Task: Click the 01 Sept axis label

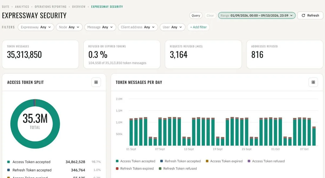Action: tap(131, 149)
